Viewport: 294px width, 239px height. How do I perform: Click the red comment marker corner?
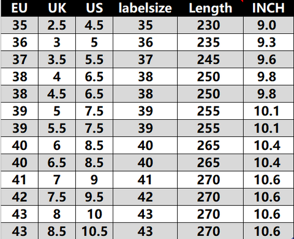(242, 1)
